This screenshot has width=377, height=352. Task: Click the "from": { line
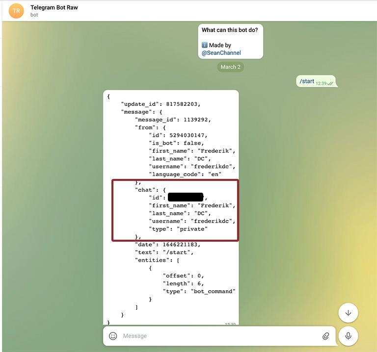150,127
